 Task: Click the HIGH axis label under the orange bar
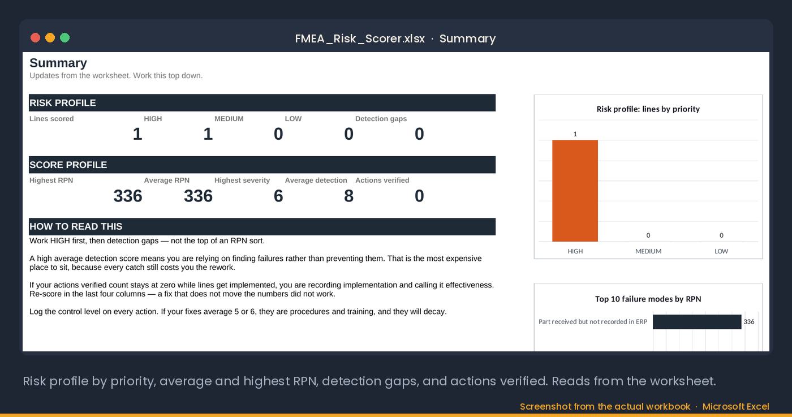[x=575, y=251]
